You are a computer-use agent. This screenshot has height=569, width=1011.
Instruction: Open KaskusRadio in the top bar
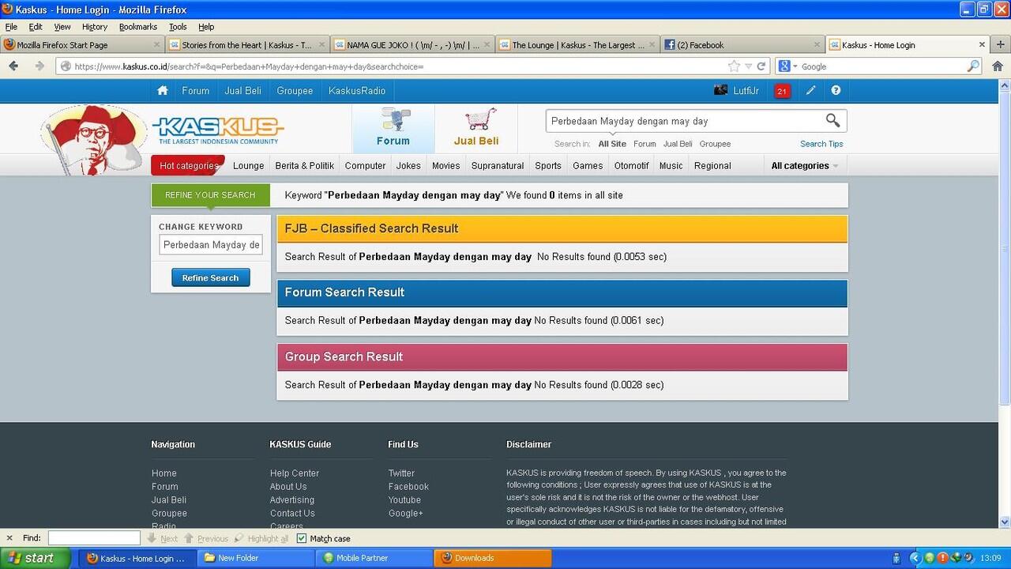[357, 91]
